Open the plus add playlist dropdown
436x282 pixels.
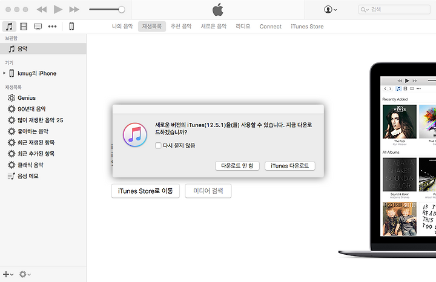point(8,274)
